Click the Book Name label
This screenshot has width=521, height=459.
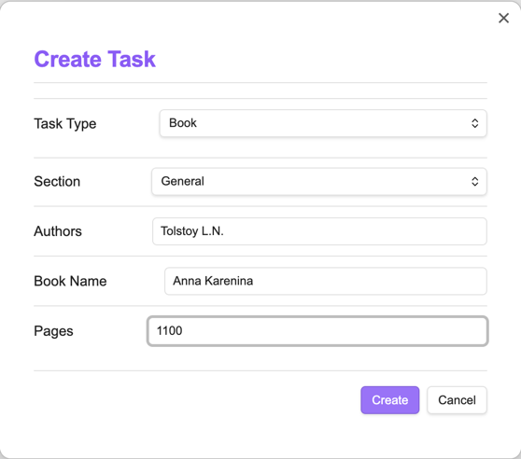point(70,281)
